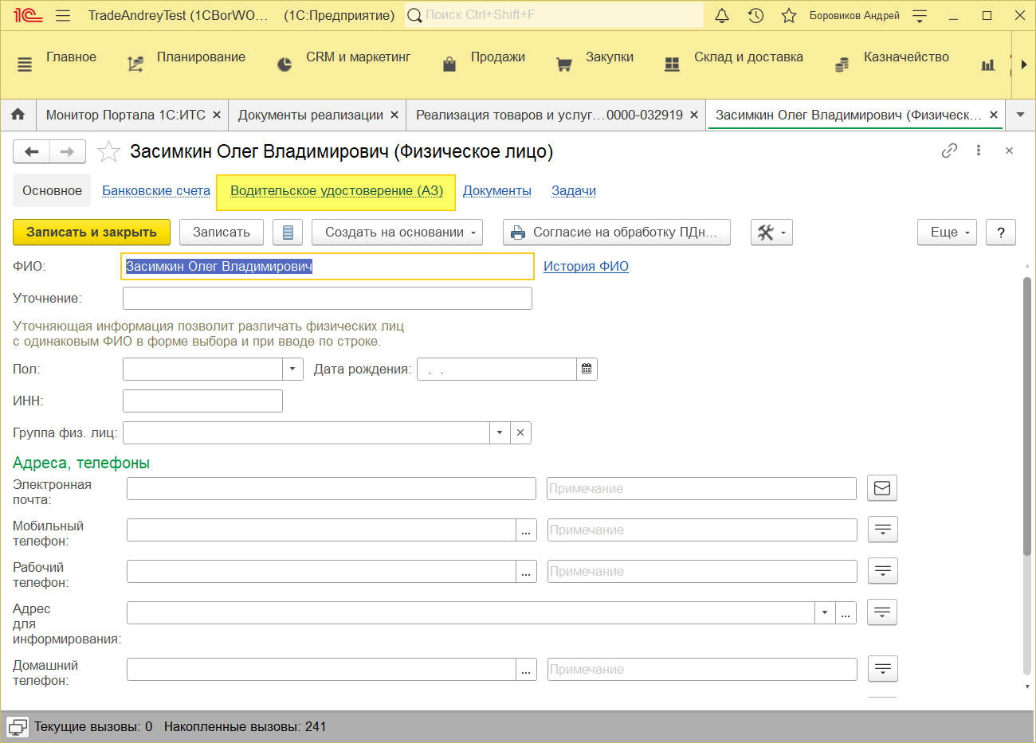Image resolution: width=1036 pixels, height=743 pixels.
Task: Go to the home page tab icon
Action: (x=18, y=115)
